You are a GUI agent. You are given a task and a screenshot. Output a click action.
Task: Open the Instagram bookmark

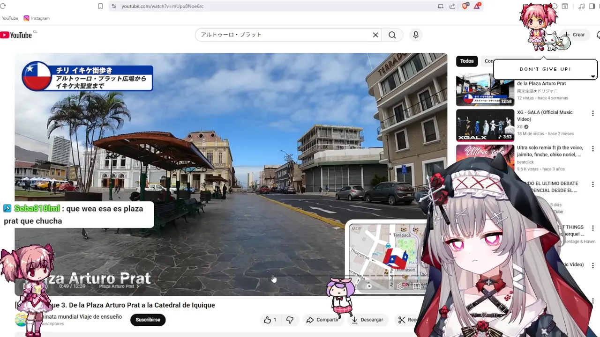(x=37, y=18)
